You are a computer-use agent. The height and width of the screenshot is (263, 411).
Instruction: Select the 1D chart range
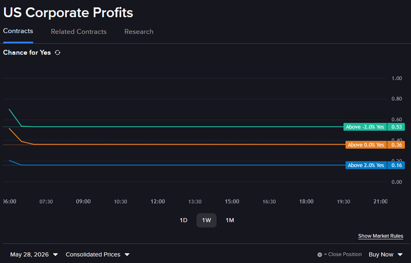pos(184,220)
